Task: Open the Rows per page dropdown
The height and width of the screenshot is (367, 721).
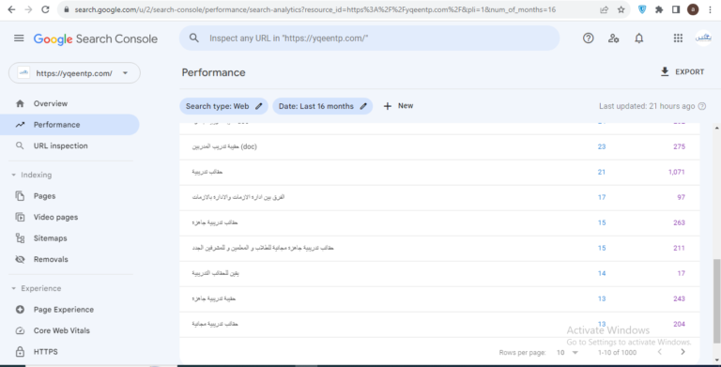Action: [x=567, y=352]
